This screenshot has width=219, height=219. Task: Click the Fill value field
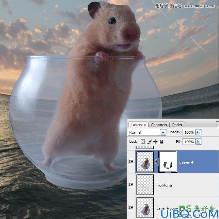click(x=189, y=142)
